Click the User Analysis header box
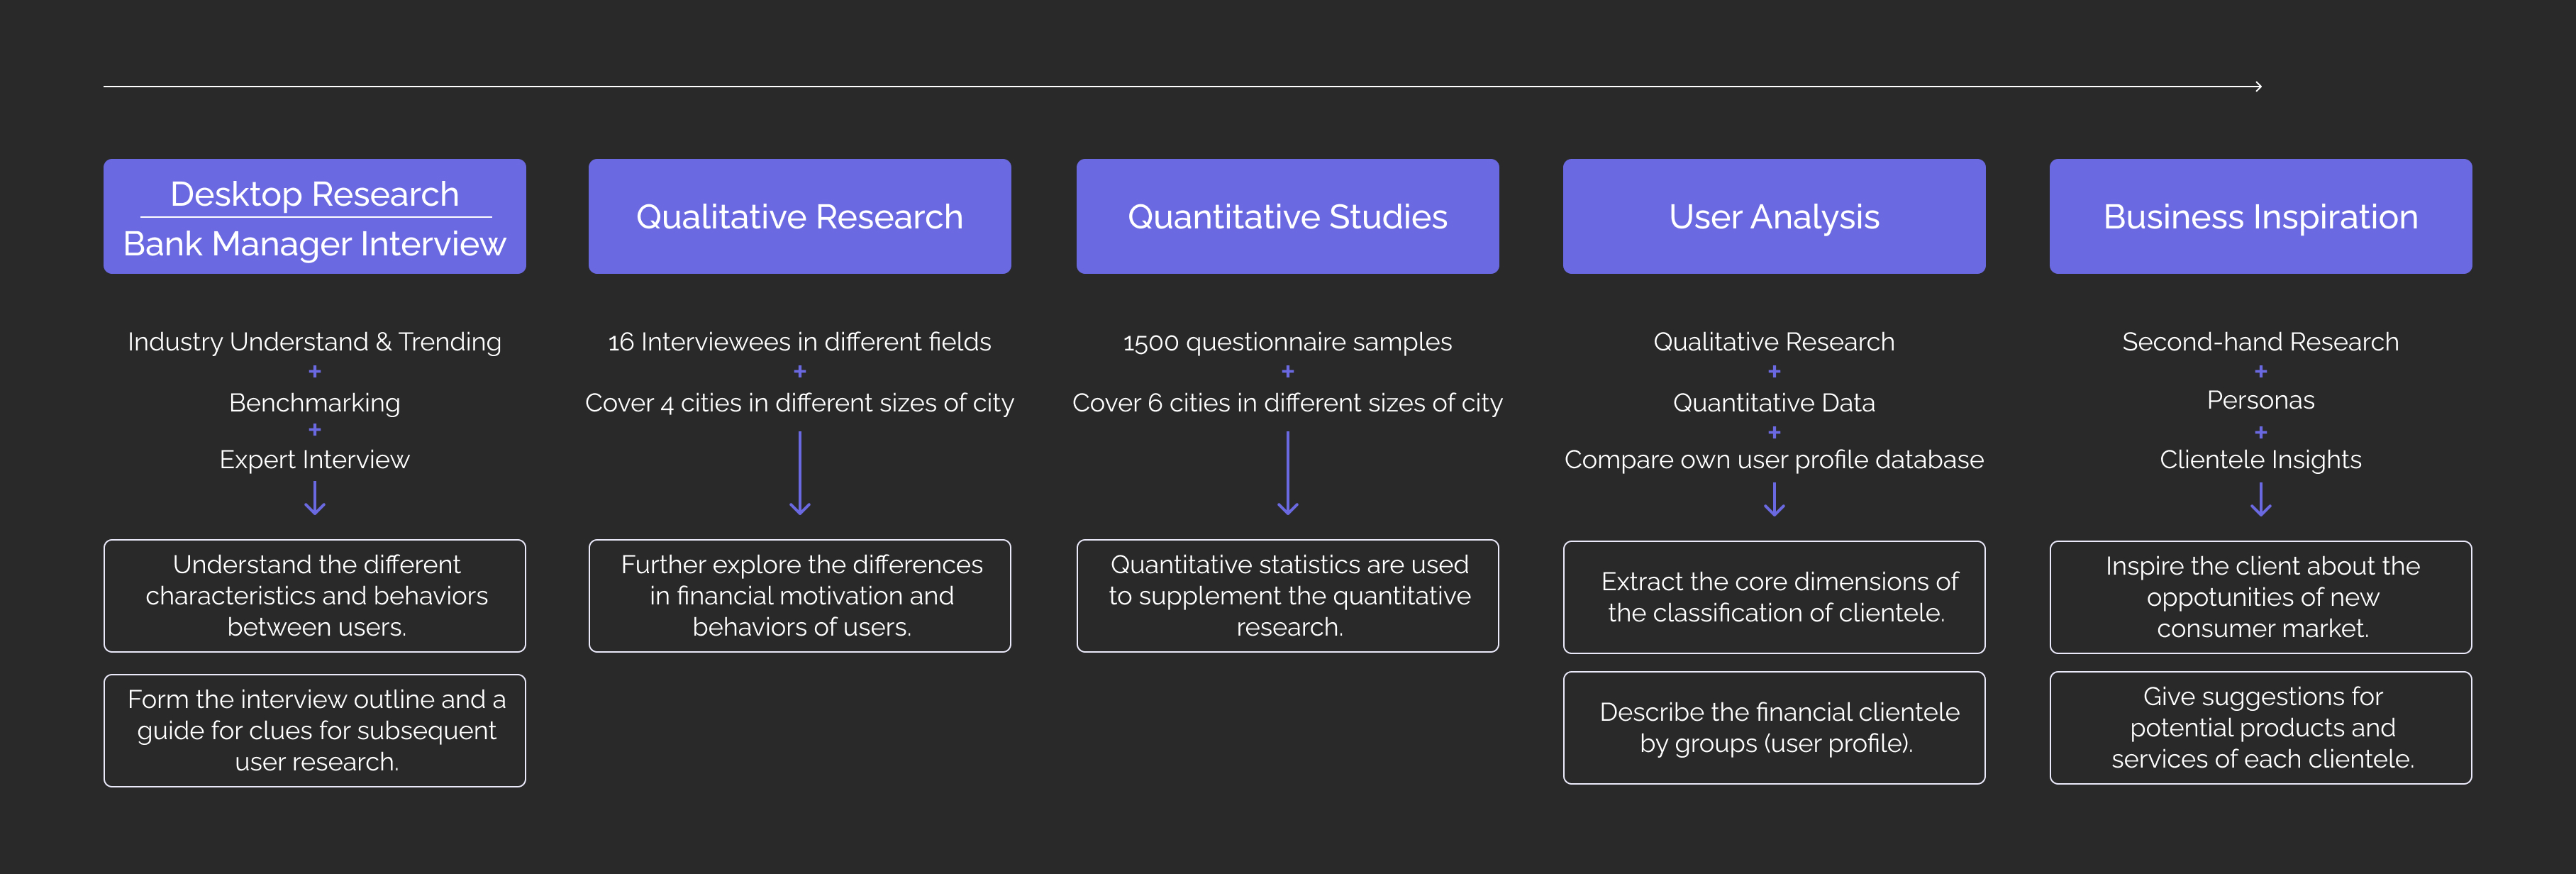The image size is (2576, 874). point(1774,216)
